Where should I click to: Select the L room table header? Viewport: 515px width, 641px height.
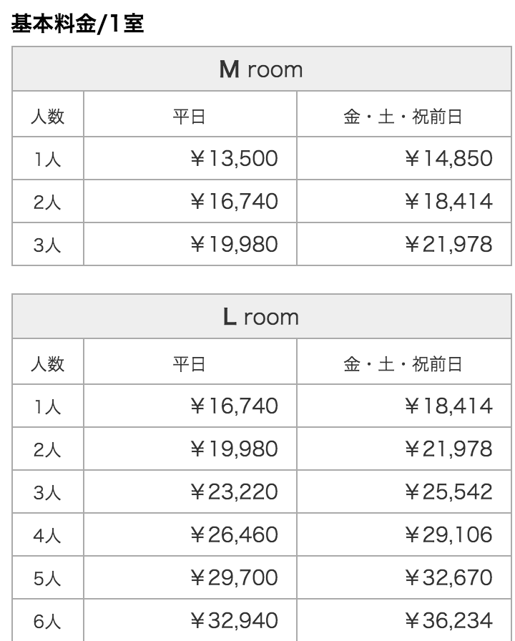(x=262, y=317)
